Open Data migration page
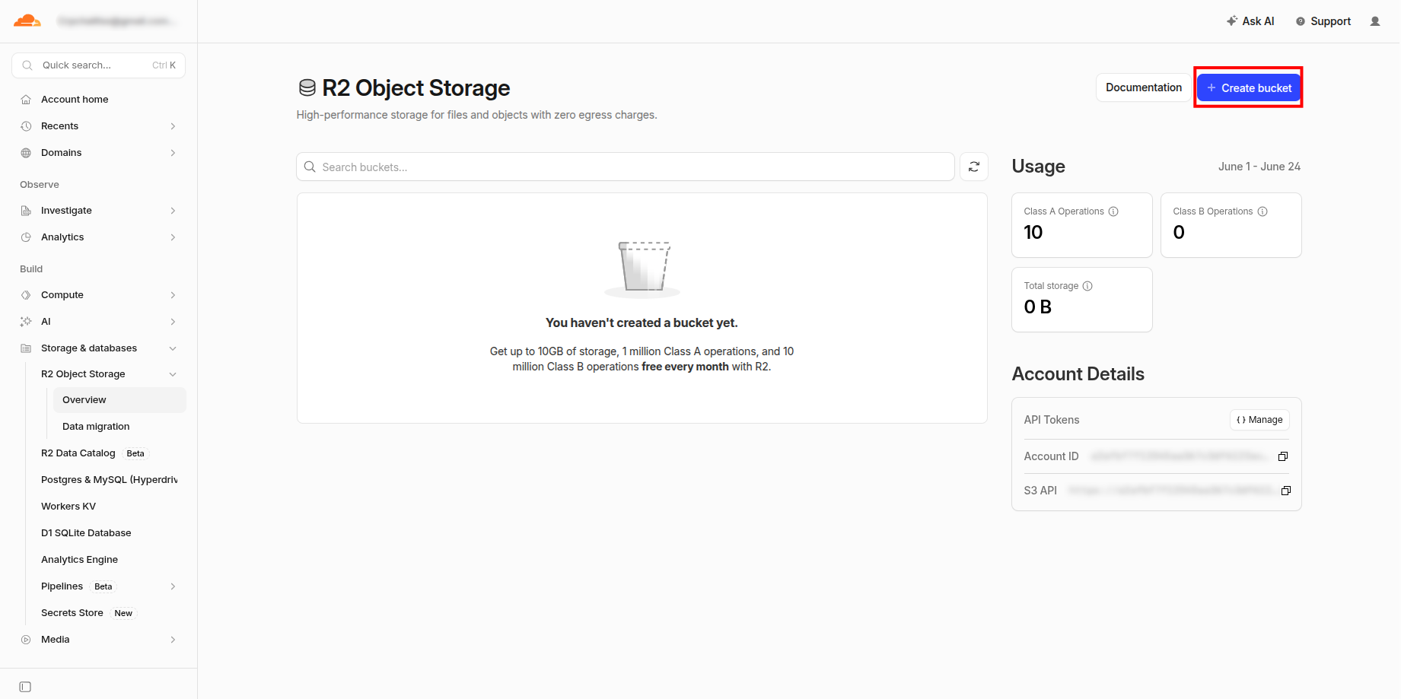 pos(96,427)
